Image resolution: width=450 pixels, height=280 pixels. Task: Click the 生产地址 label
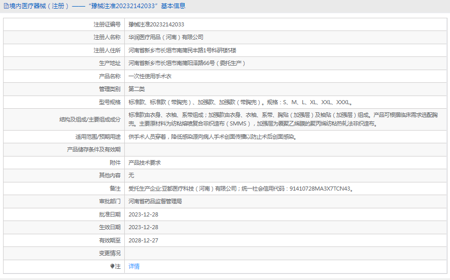click(x=110, y=63)
